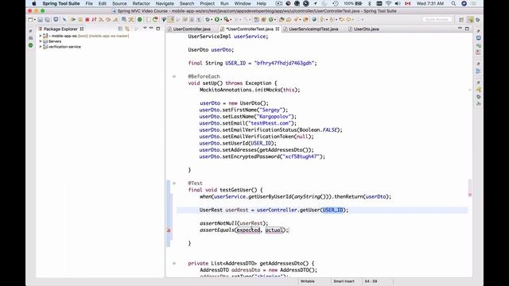
Task: Click the Open Perspective icon
Action: [x=461, y=20]
